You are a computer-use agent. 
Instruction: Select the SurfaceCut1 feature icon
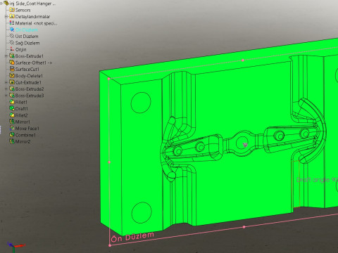(x=12, y=69)
